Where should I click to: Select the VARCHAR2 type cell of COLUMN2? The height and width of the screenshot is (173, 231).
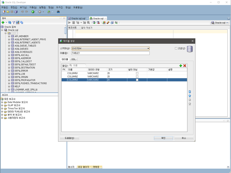pos(97,76)
